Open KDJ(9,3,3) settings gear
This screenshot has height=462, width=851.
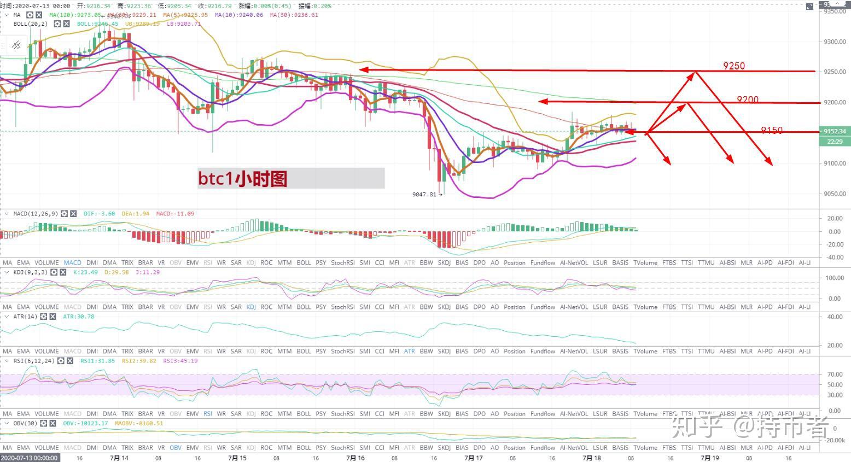tap(54, 272)
